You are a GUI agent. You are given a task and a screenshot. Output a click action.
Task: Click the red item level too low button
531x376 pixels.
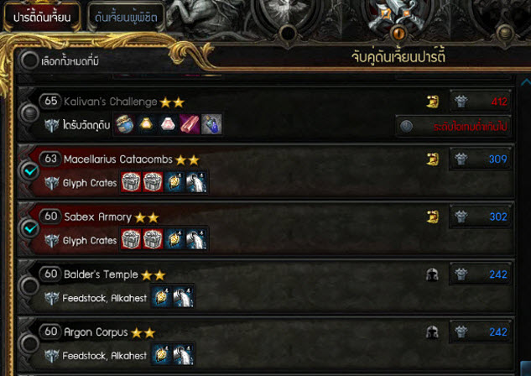pyautogui.click(x=454, y=127)
